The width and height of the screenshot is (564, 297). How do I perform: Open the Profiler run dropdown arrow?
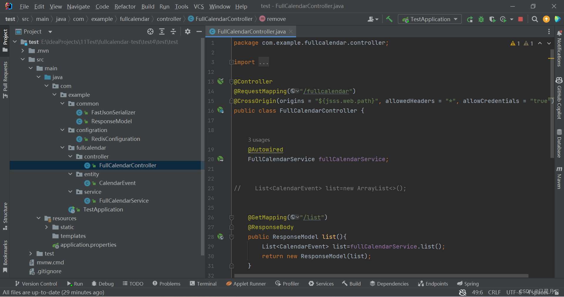512,19
